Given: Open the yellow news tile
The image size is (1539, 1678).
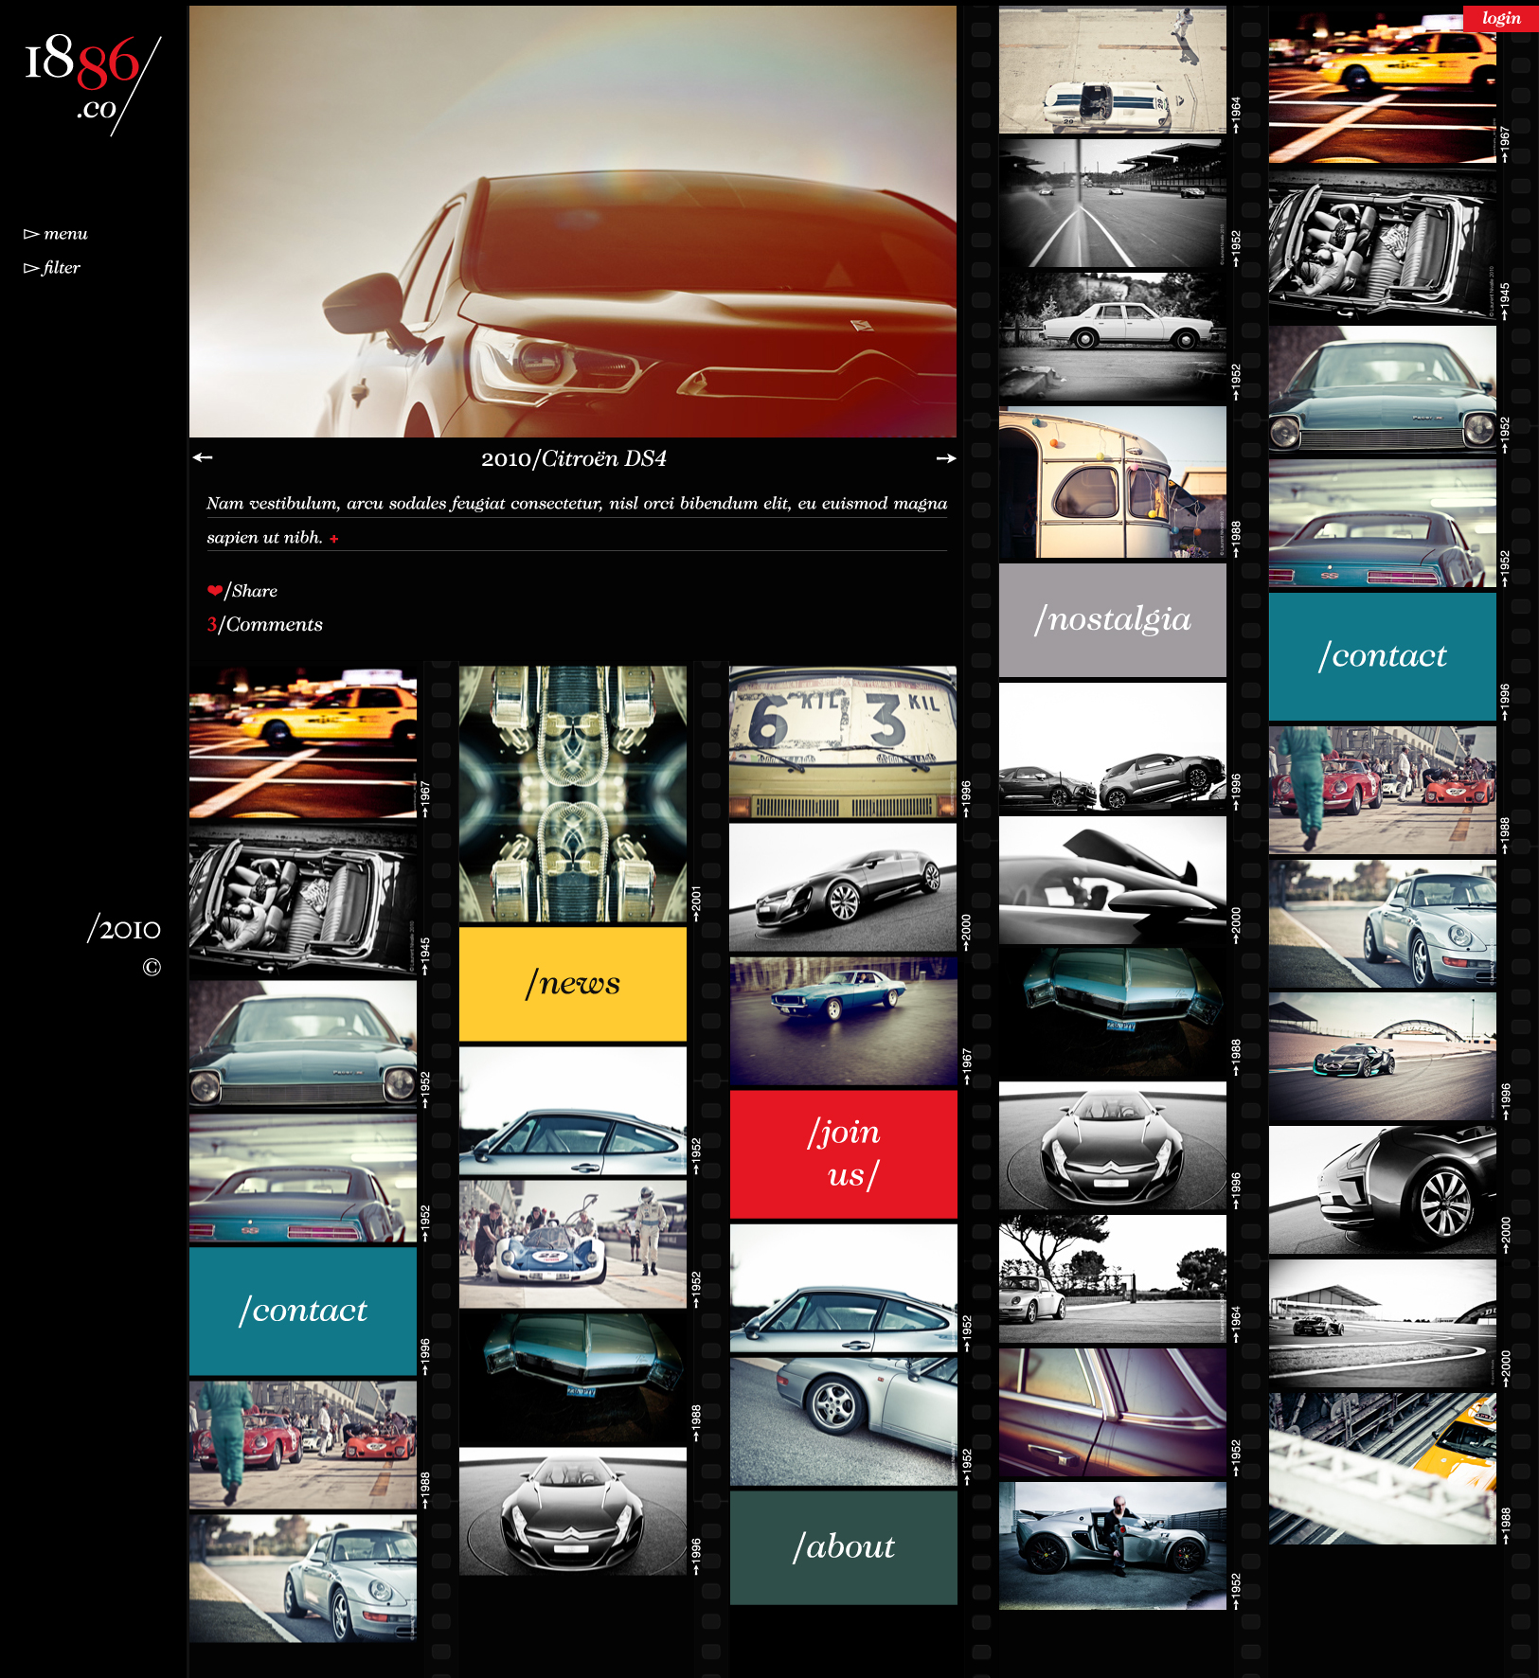Looking at the screenshot, I should (572, 984).
